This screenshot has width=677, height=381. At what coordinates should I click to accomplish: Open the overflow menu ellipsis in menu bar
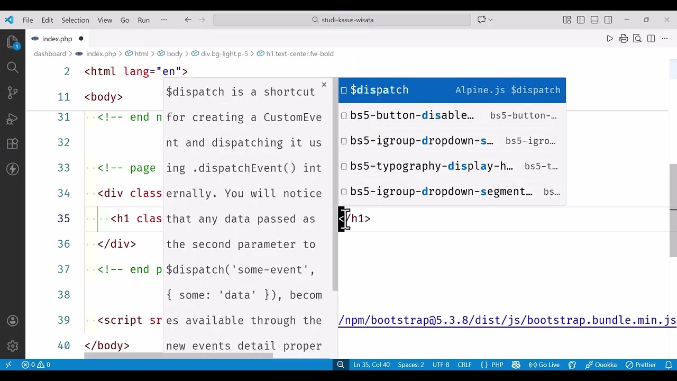[164, 20]
